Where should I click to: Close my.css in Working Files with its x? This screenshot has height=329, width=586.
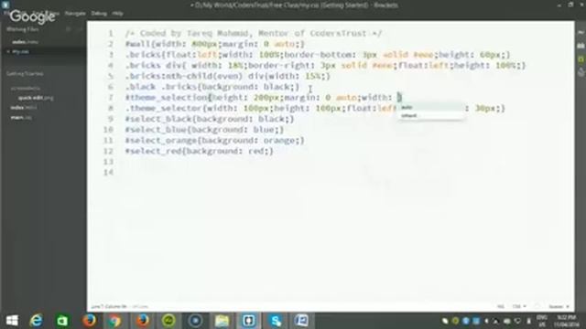8,51
